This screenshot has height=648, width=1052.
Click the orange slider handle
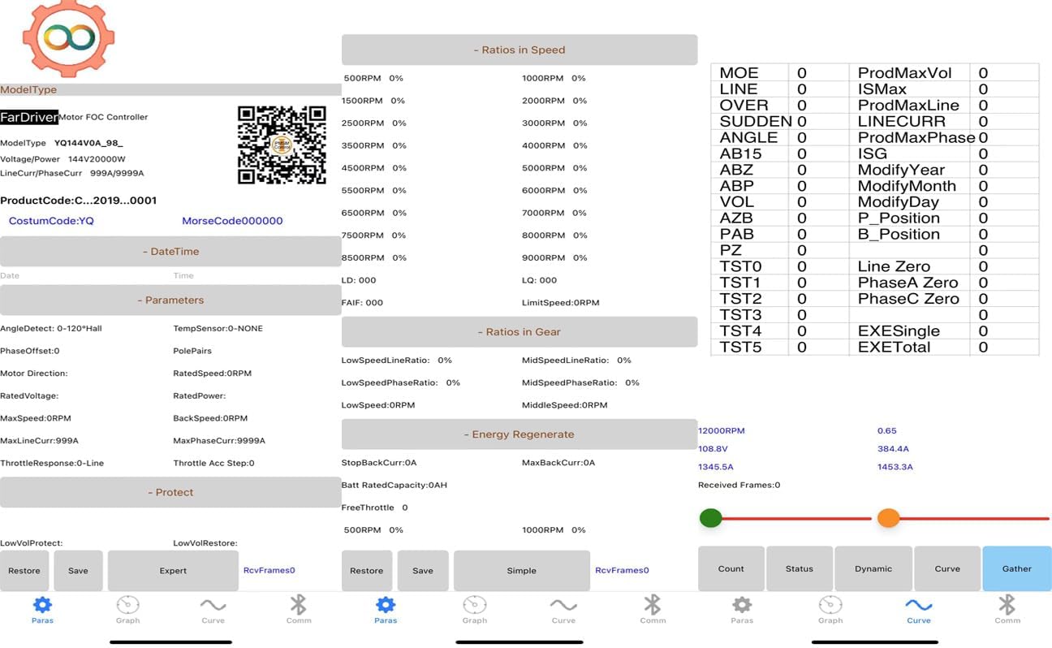[x=889, y=518]
